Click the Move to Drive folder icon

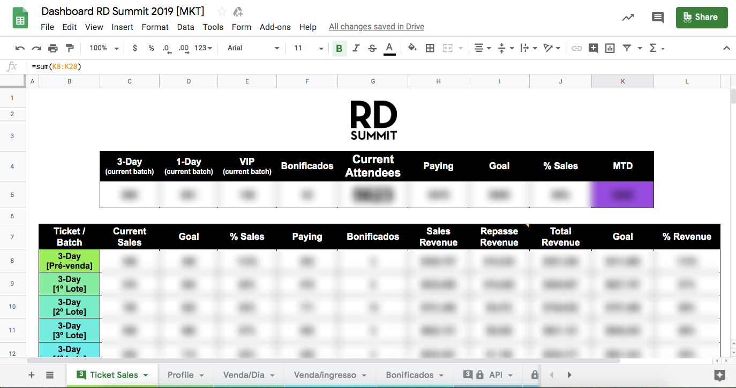coord(238,11)
